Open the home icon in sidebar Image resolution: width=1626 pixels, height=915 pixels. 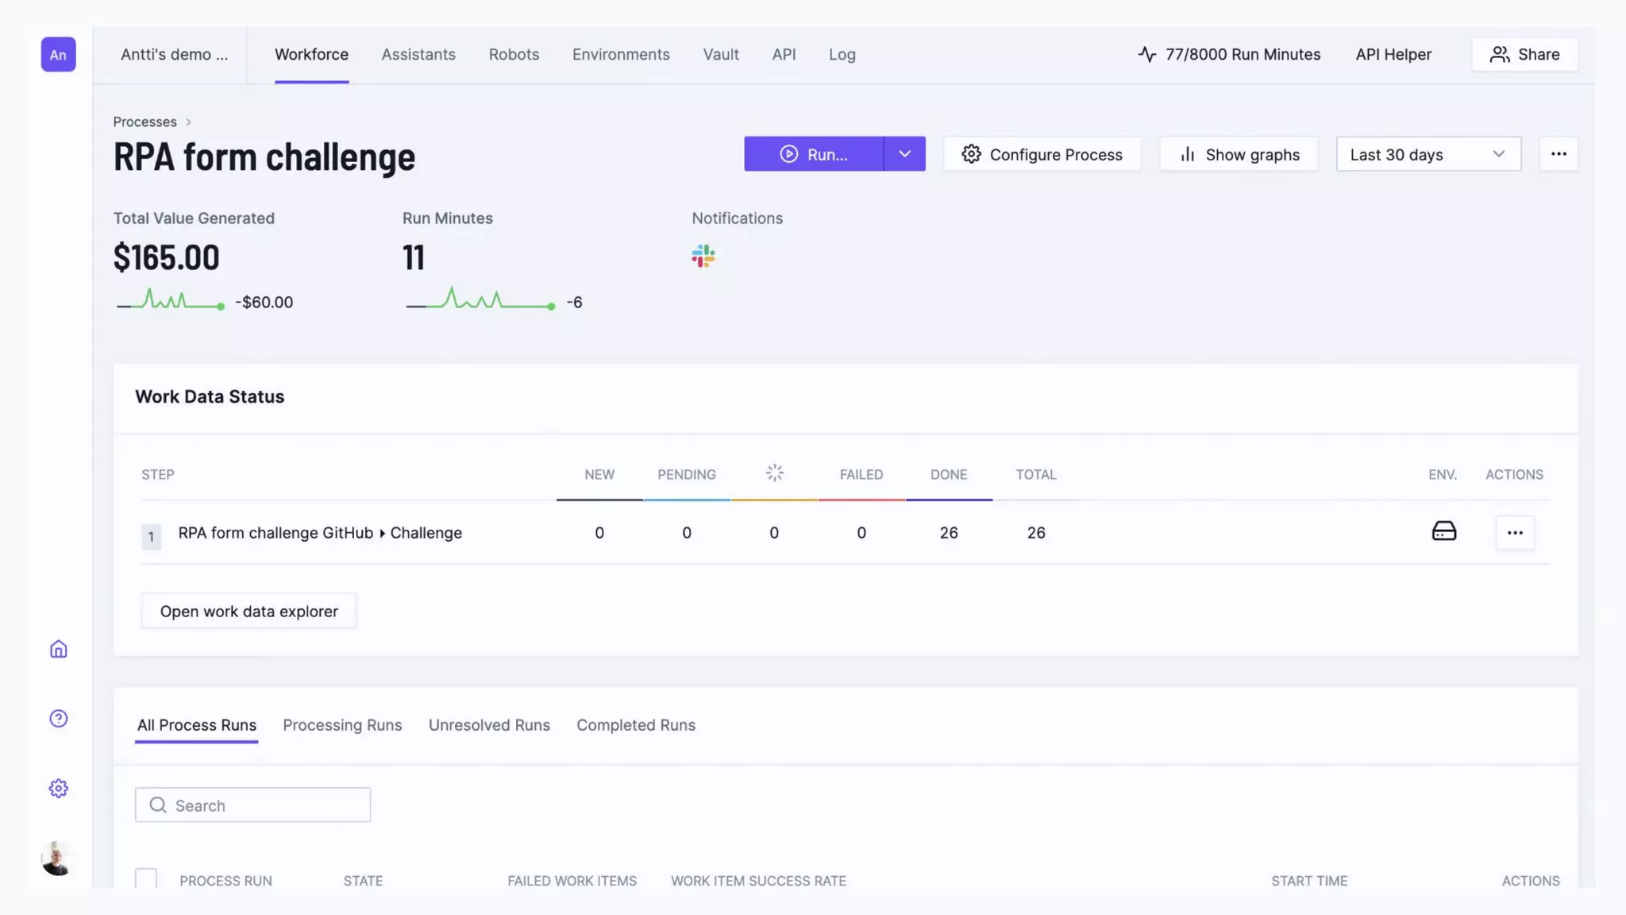58,649
